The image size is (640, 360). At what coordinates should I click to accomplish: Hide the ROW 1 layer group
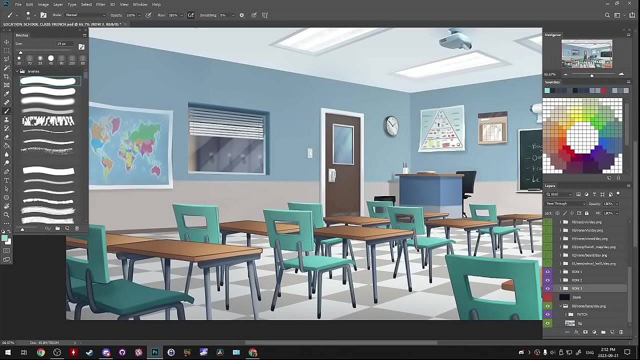coord(547,272)
